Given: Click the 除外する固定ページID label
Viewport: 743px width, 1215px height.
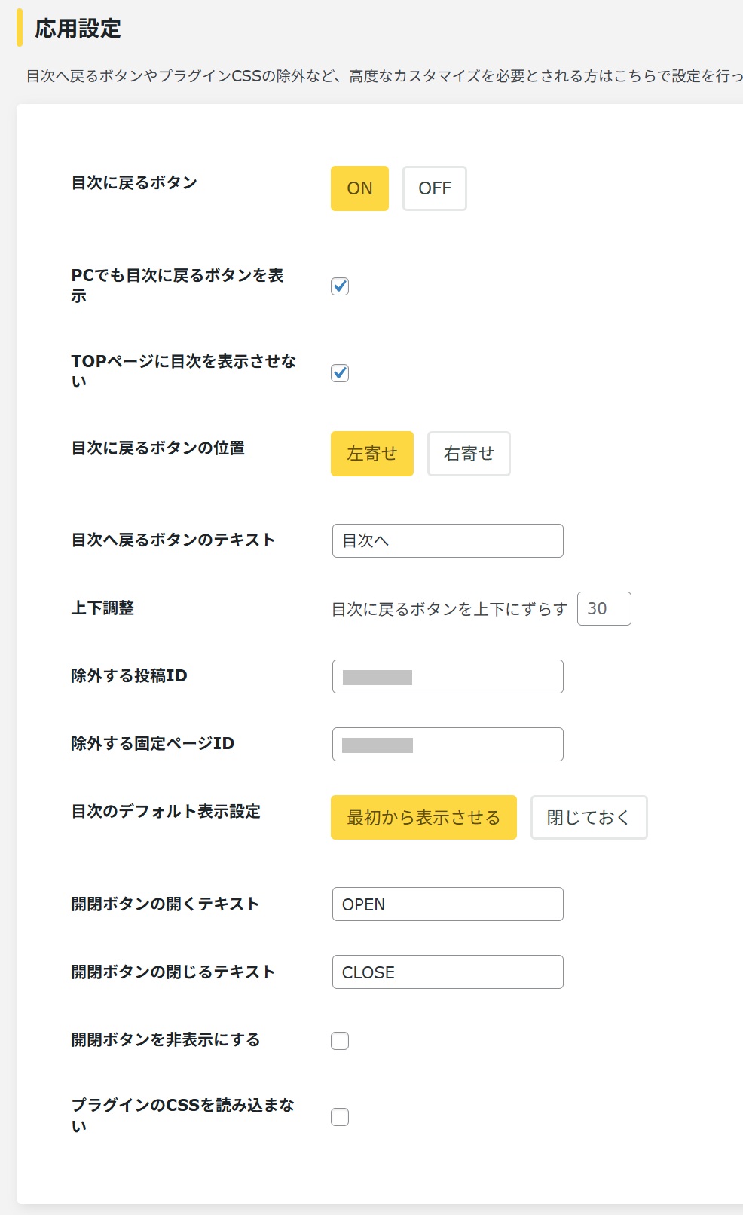Looking at the screenshot, I should click(x=153, y=743).
